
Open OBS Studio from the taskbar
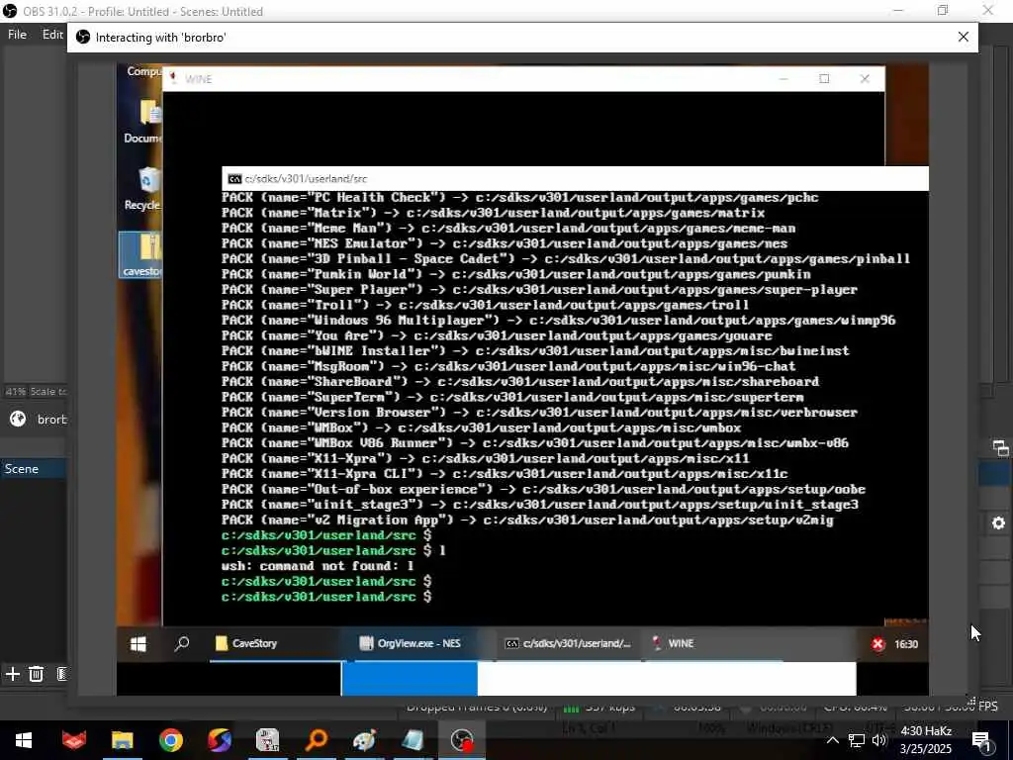(462, 740)
